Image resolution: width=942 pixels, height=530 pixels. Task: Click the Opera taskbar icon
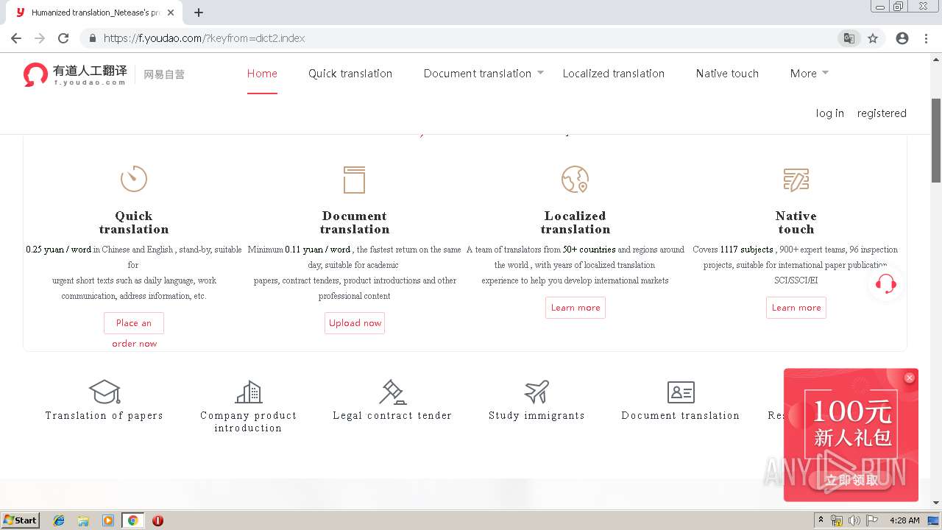(x=157, y=520)
